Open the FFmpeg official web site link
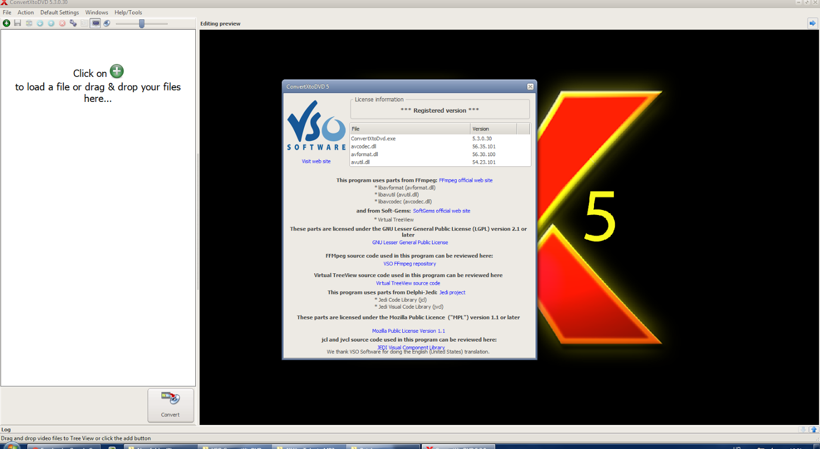The width and height of the screenshot is (820, 449). click(466, 180)
